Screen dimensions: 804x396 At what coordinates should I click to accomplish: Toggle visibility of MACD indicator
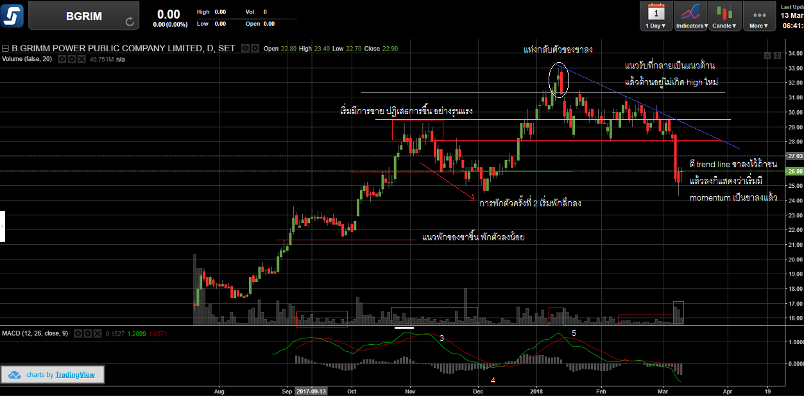click(x=78, y=333)
